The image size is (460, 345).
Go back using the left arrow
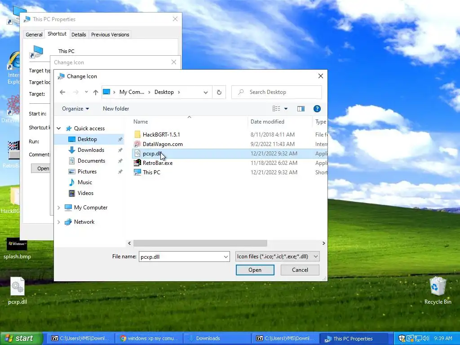[x=62, y=92]
